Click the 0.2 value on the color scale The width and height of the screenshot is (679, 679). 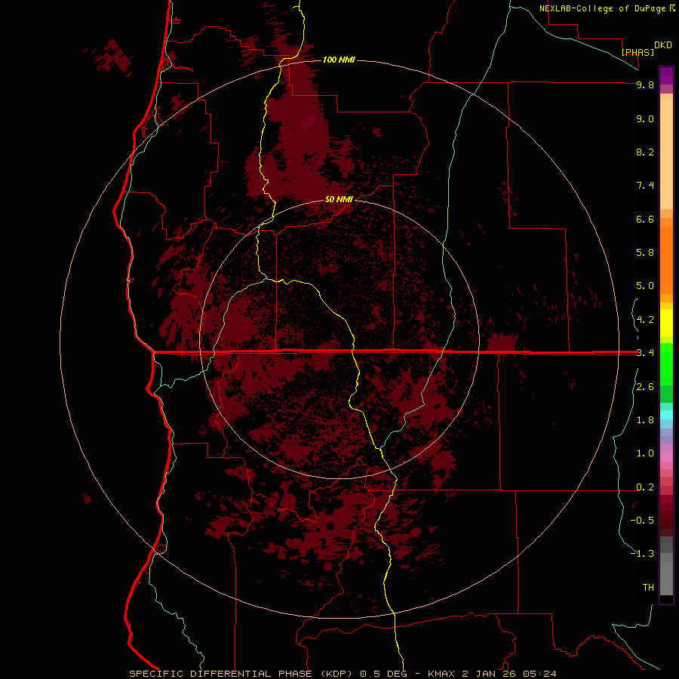point(645,487)
